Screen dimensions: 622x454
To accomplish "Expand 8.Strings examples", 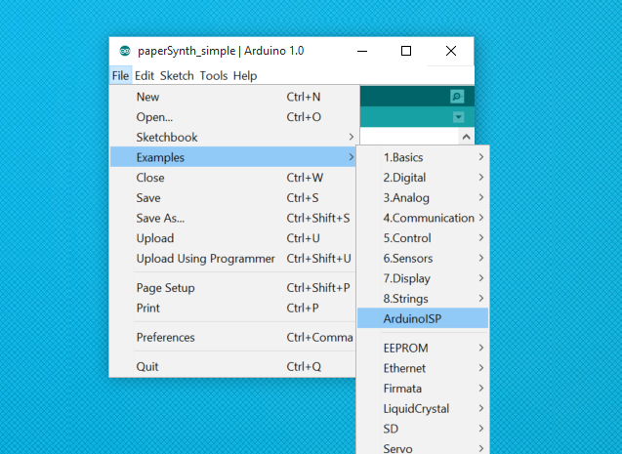I will (423, 299).
